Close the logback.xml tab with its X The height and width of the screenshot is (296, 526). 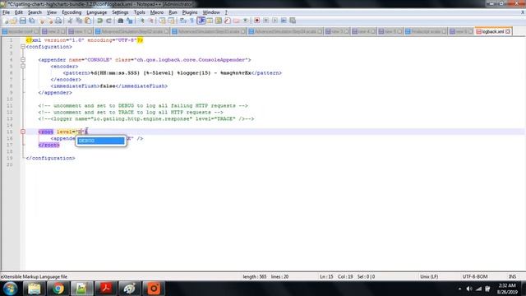tap(508, 31)
